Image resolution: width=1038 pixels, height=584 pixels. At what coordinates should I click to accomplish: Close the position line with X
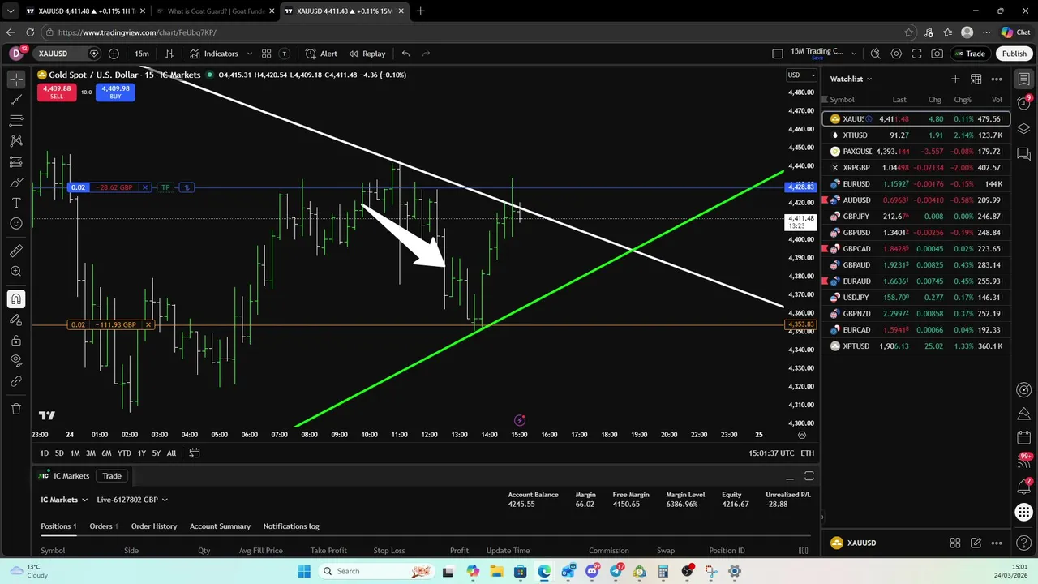tap(145, 187)
